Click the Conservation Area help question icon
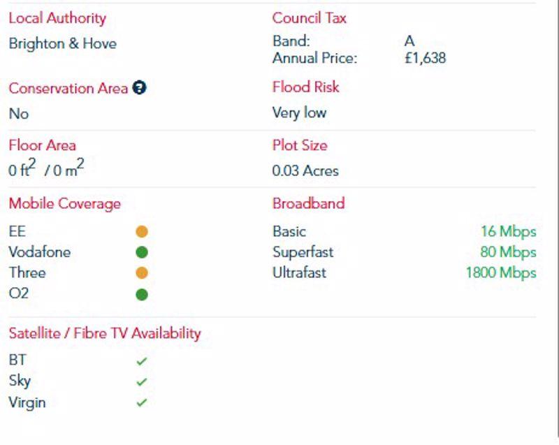Screen dimensions: 559x445 point(139,87)
